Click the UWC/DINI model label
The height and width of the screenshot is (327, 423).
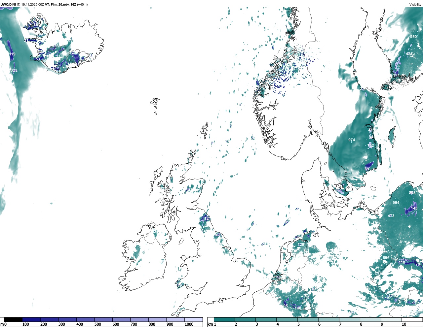tap(8, 5)
